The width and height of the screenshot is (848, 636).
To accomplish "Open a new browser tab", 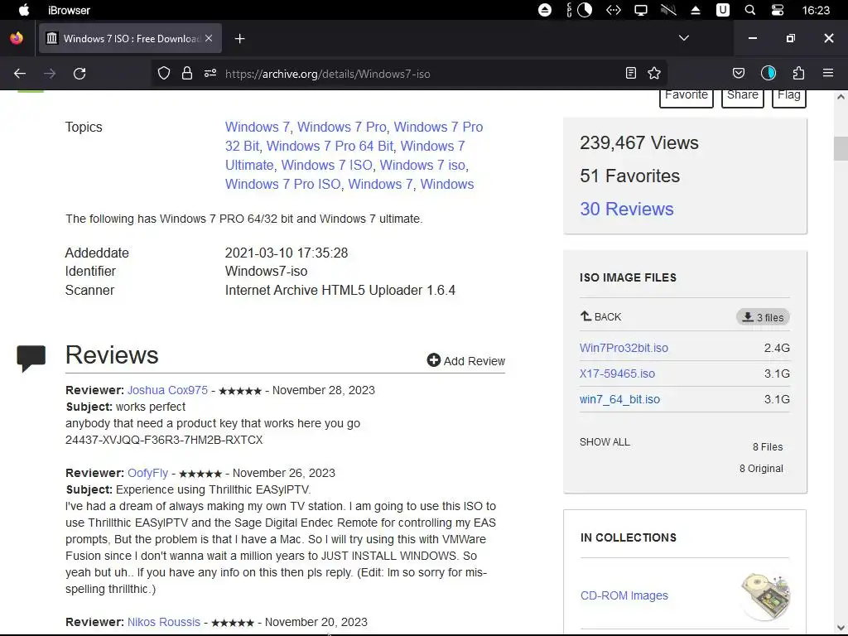I will (240, 38).
